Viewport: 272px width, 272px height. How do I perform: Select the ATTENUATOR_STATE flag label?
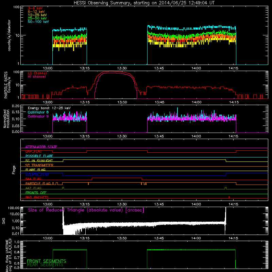[41, 147]
